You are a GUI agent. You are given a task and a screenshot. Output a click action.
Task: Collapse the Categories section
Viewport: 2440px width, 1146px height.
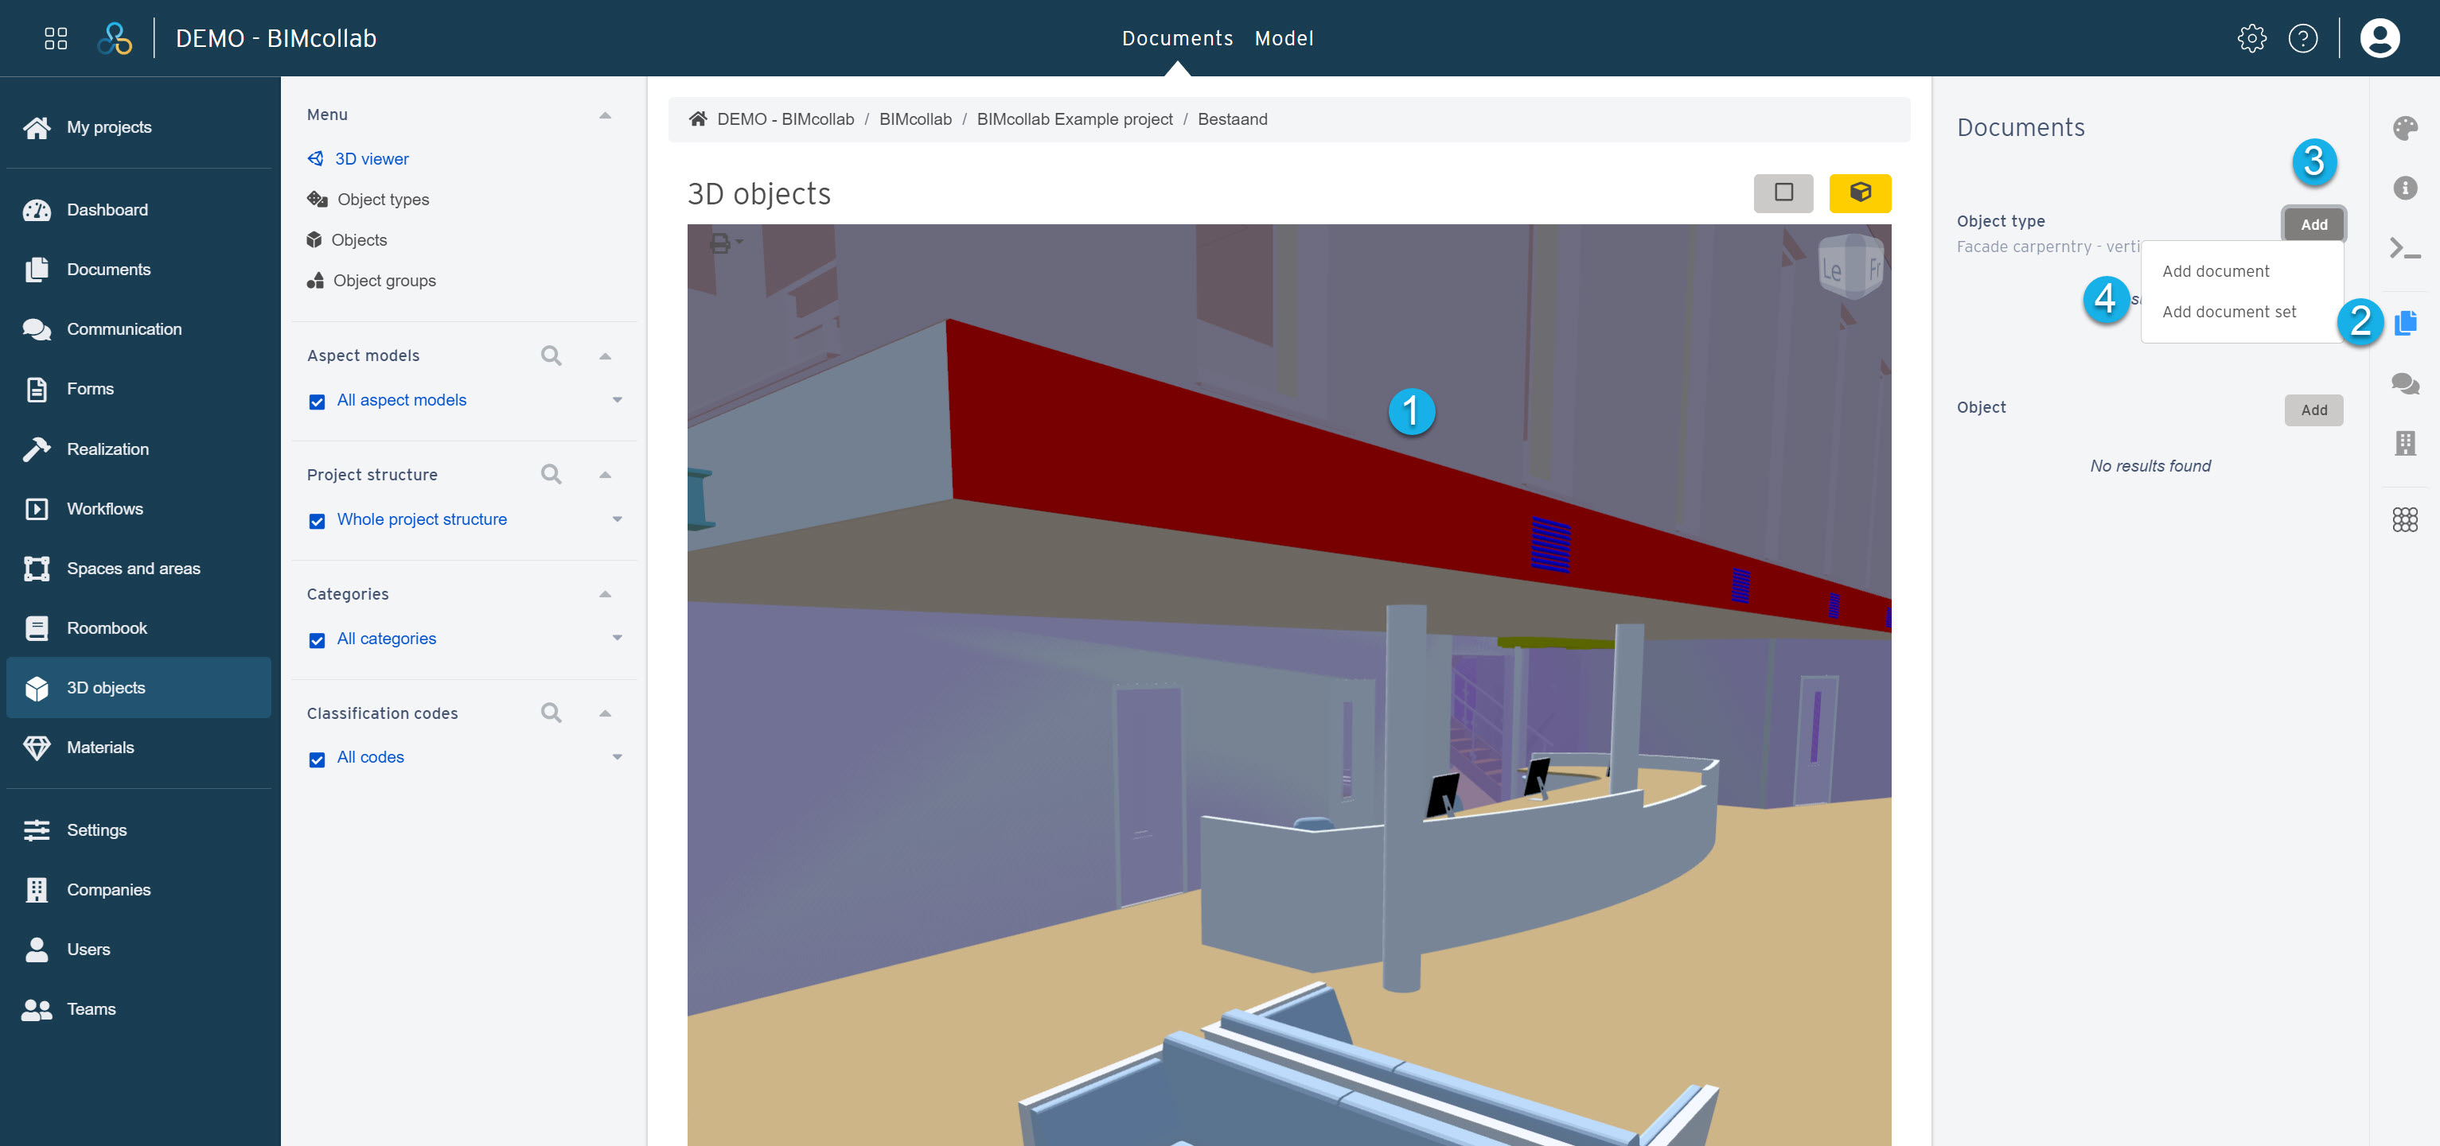pos(606,593)
